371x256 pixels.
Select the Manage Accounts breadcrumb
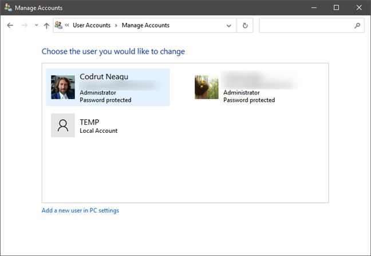pyautogui.click(x=145, y=26)
